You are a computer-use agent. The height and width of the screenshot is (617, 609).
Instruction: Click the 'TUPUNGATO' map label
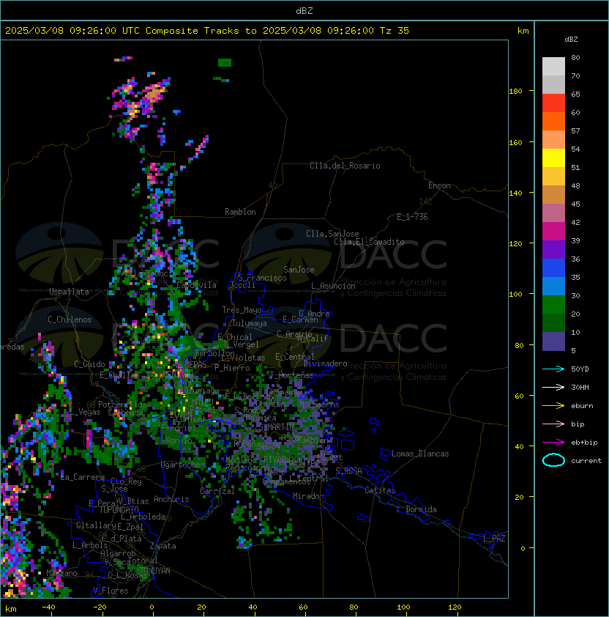tap(119, 509)
